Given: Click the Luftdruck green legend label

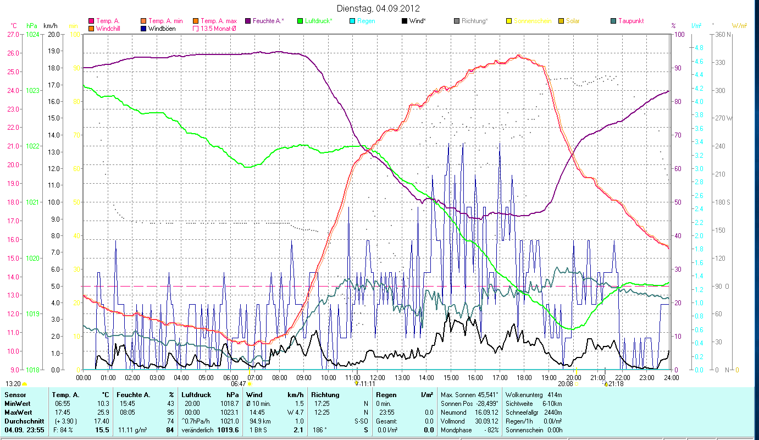Looking at the screenshot, I should coord(319,21).
